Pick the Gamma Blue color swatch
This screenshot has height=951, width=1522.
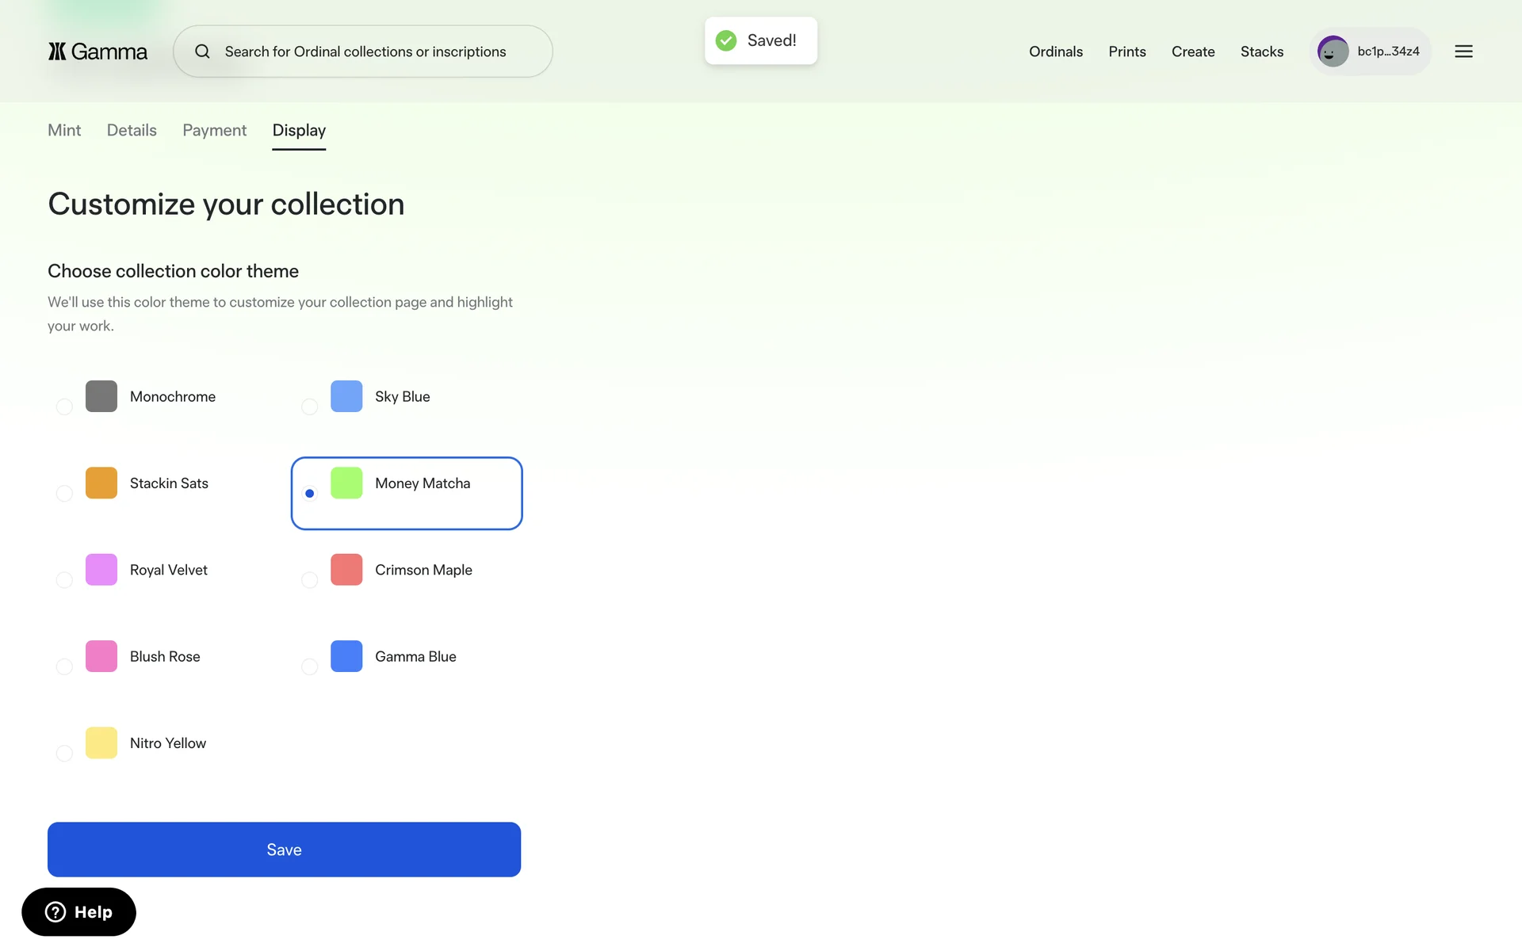click(x=346, y=656)
